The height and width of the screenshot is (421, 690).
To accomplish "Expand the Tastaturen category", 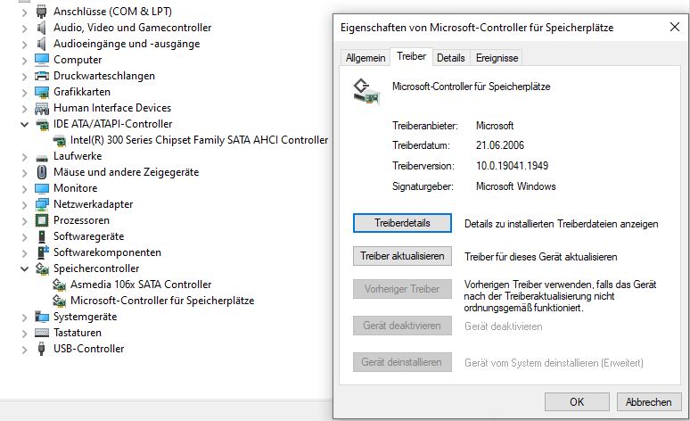I will click(x=24, y=334).
